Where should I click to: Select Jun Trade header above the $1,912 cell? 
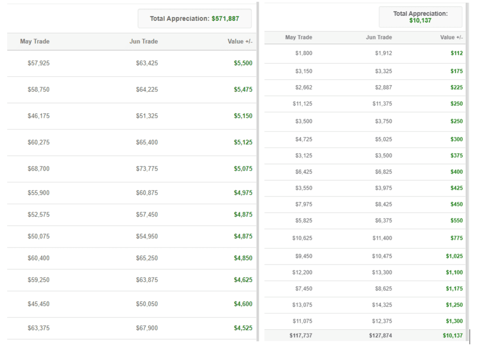[379, 37]
